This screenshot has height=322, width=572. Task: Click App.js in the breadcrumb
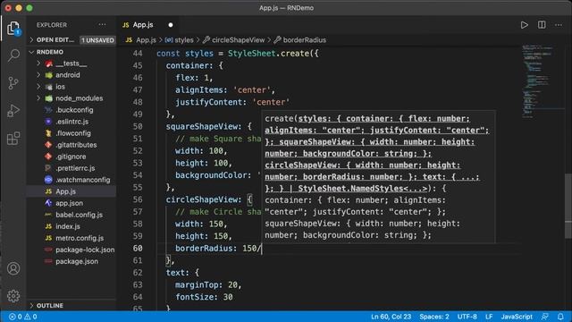coord(146,40)
